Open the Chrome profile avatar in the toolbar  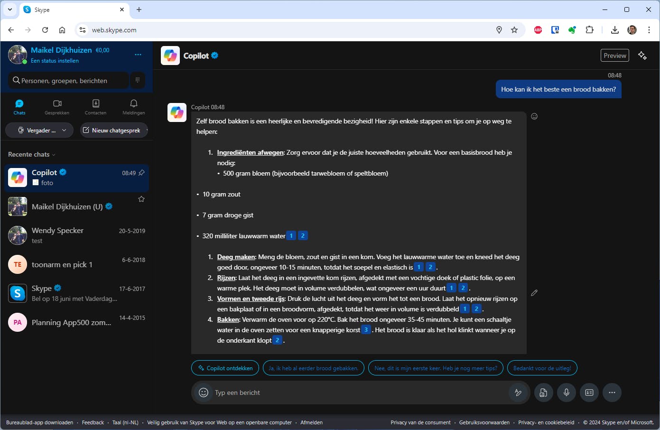632,30
